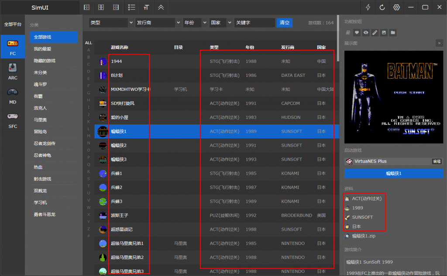Click the refresh icon in title bar

(382, 7)
